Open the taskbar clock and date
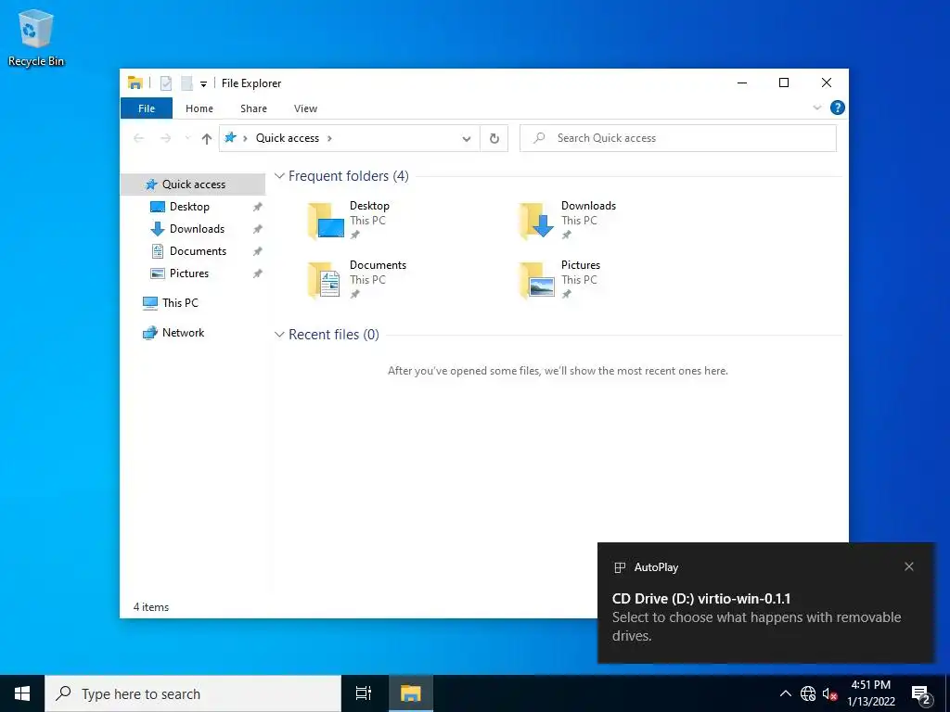 [x=870, y=693]
